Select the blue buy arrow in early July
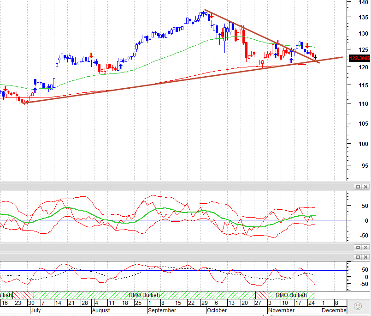 [x=35, y=90]
